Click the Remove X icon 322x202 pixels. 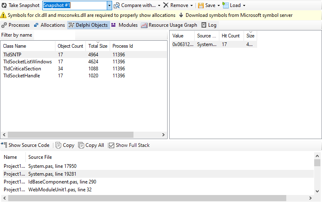coord(166,5)
